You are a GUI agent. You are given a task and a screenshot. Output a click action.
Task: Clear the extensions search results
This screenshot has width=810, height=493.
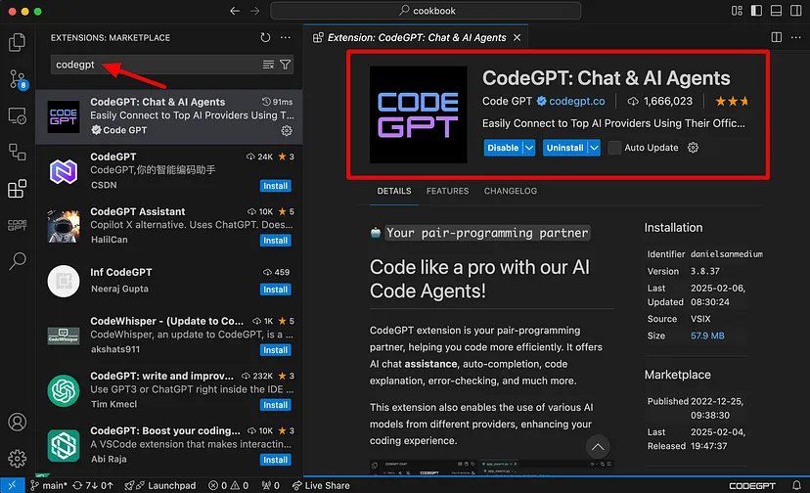point(268,65)
